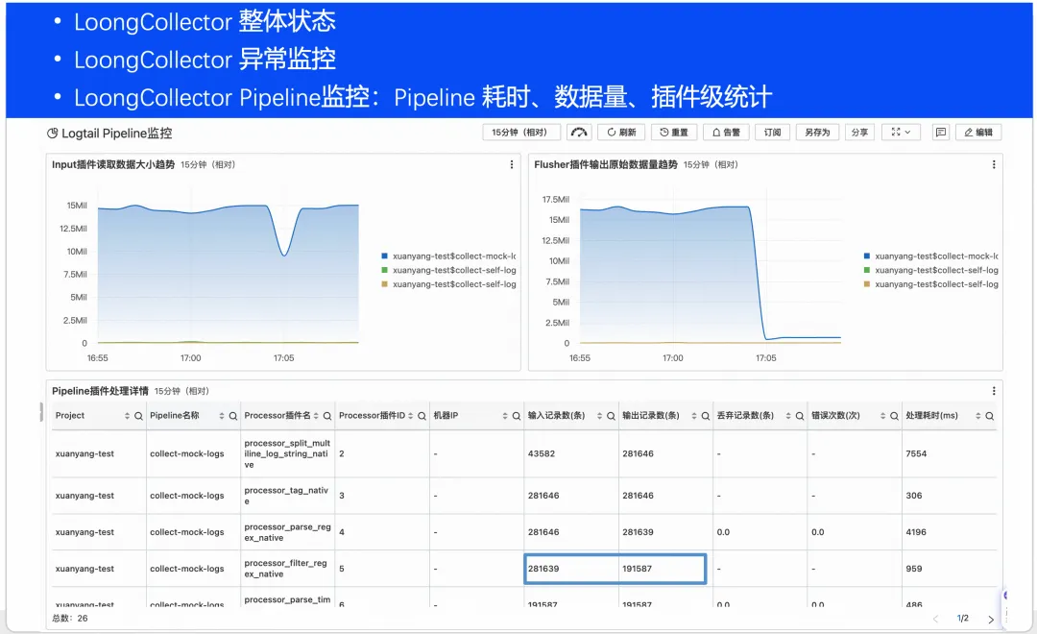Click the 重置 reset button
Viewport: 1037px width, 634px height.
(674, 133)
